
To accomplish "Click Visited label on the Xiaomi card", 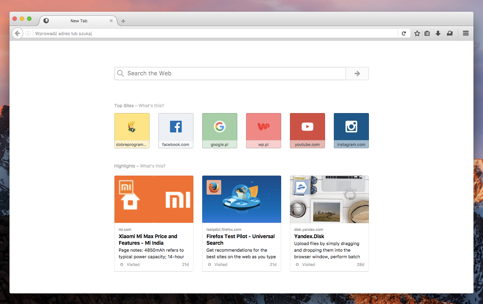I will [x=133, y=264].
